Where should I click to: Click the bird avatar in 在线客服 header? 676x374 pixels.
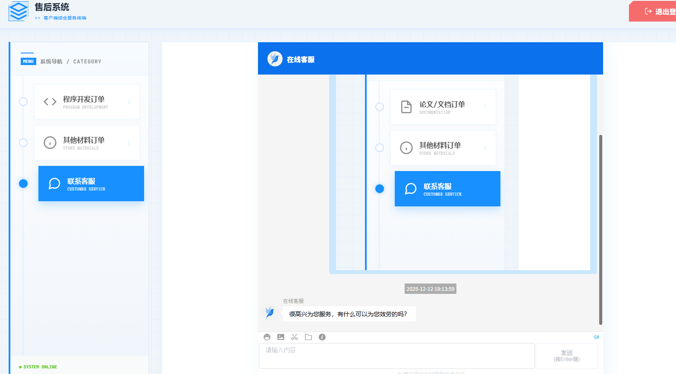click(275, 59)
